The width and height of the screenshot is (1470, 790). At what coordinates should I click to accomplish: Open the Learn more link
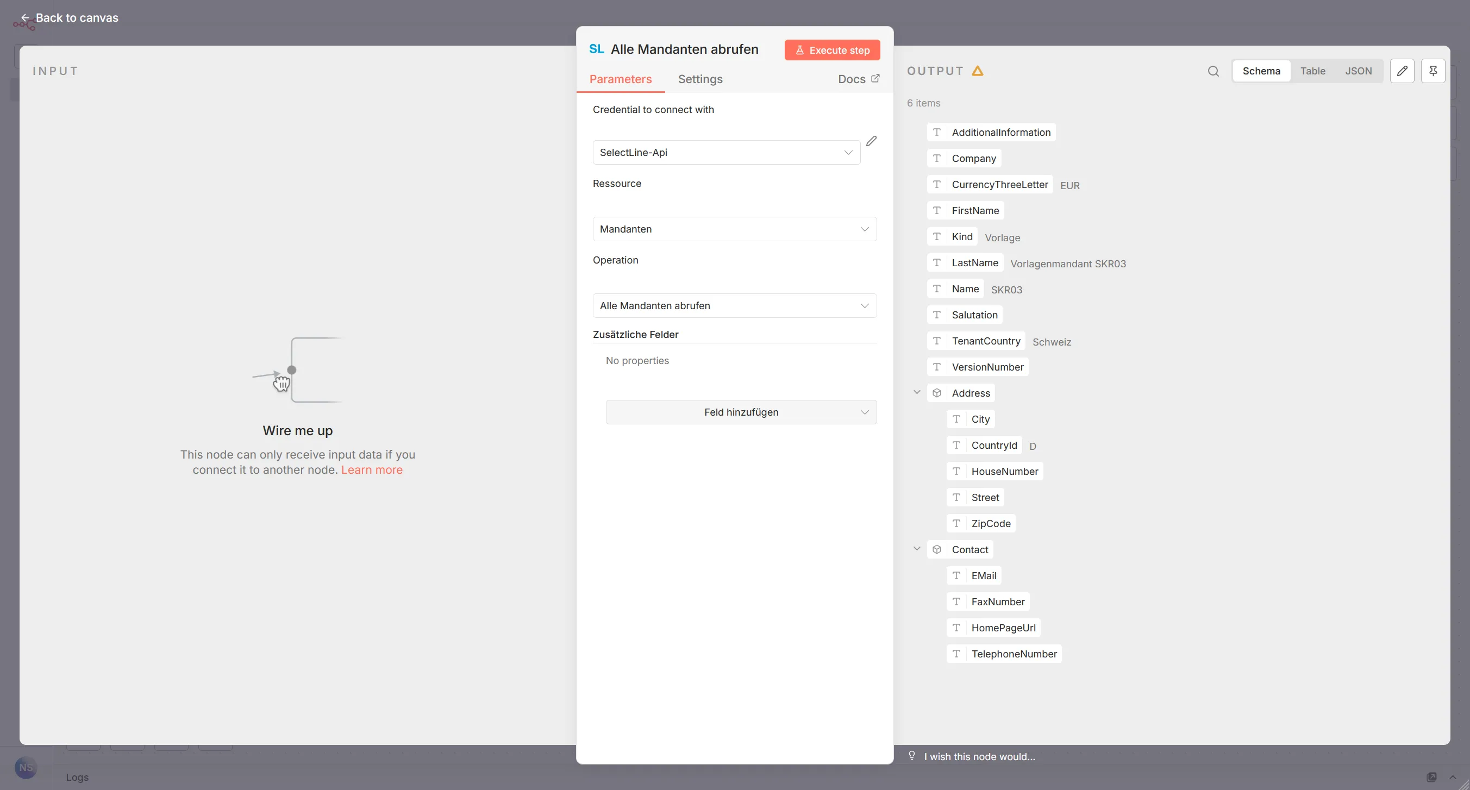click(x=372, y=469)
